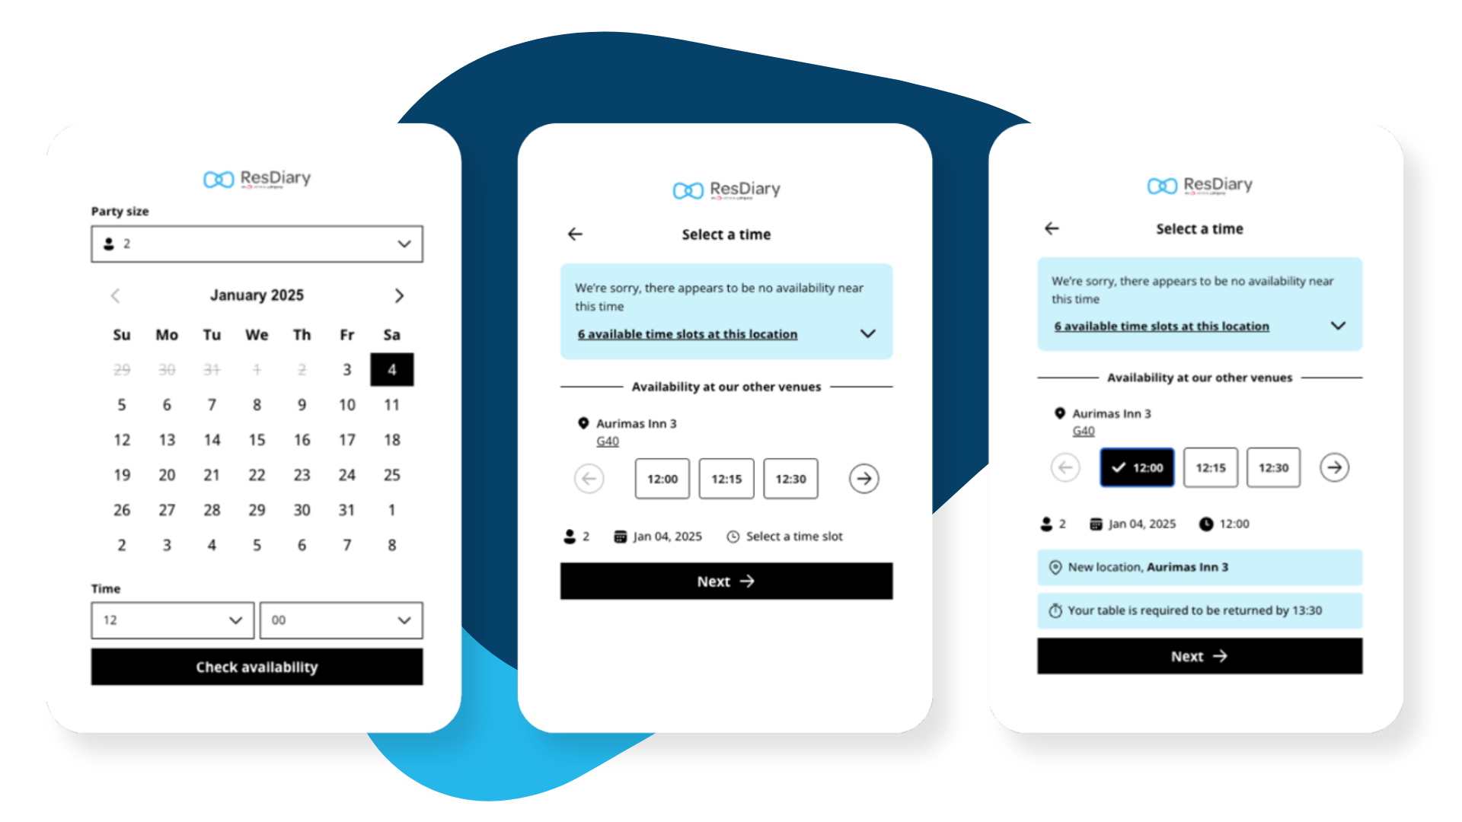Click previous month arrow on calendar
The height and width of the screenshot is (822, 1462).
tap(116, 294)
